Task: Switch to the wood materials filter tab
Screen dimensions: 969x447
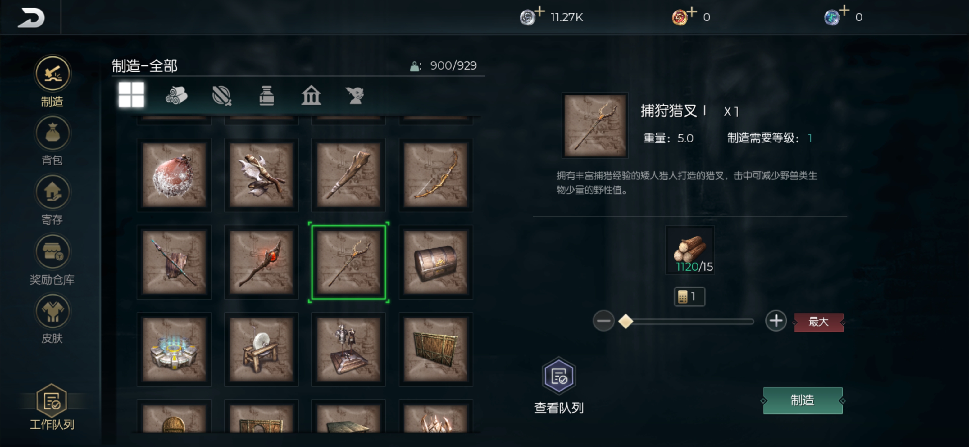Action: [x=176, y=95]
